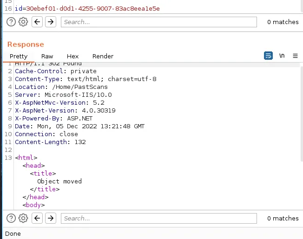
Task: Open request search settings gear
Action: [x=23, y=22]
